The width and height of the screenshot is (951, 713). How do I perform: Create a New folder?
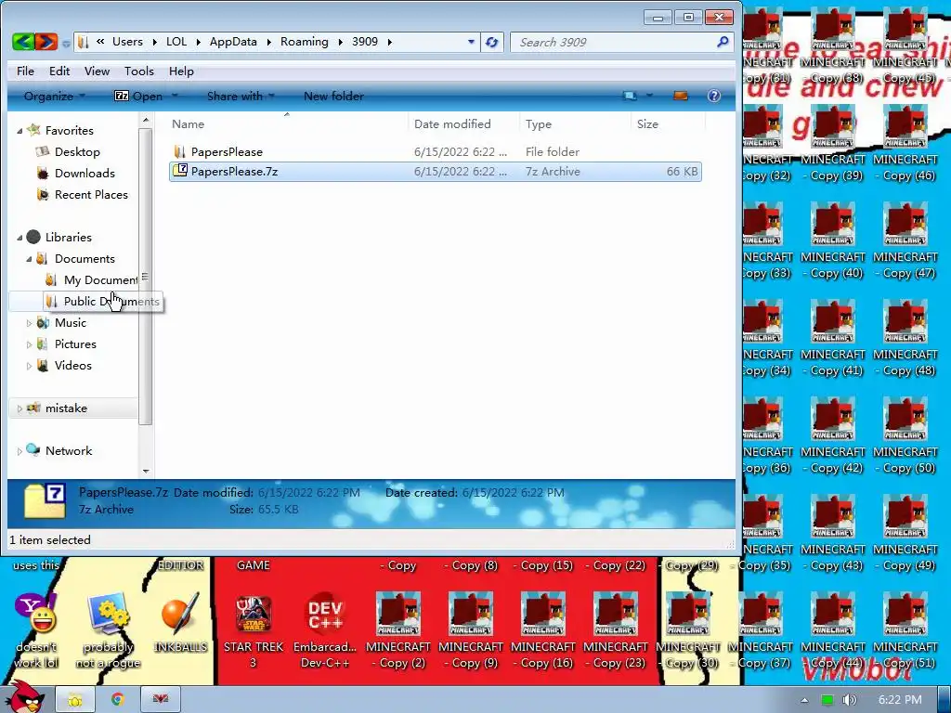click(333, 96)
